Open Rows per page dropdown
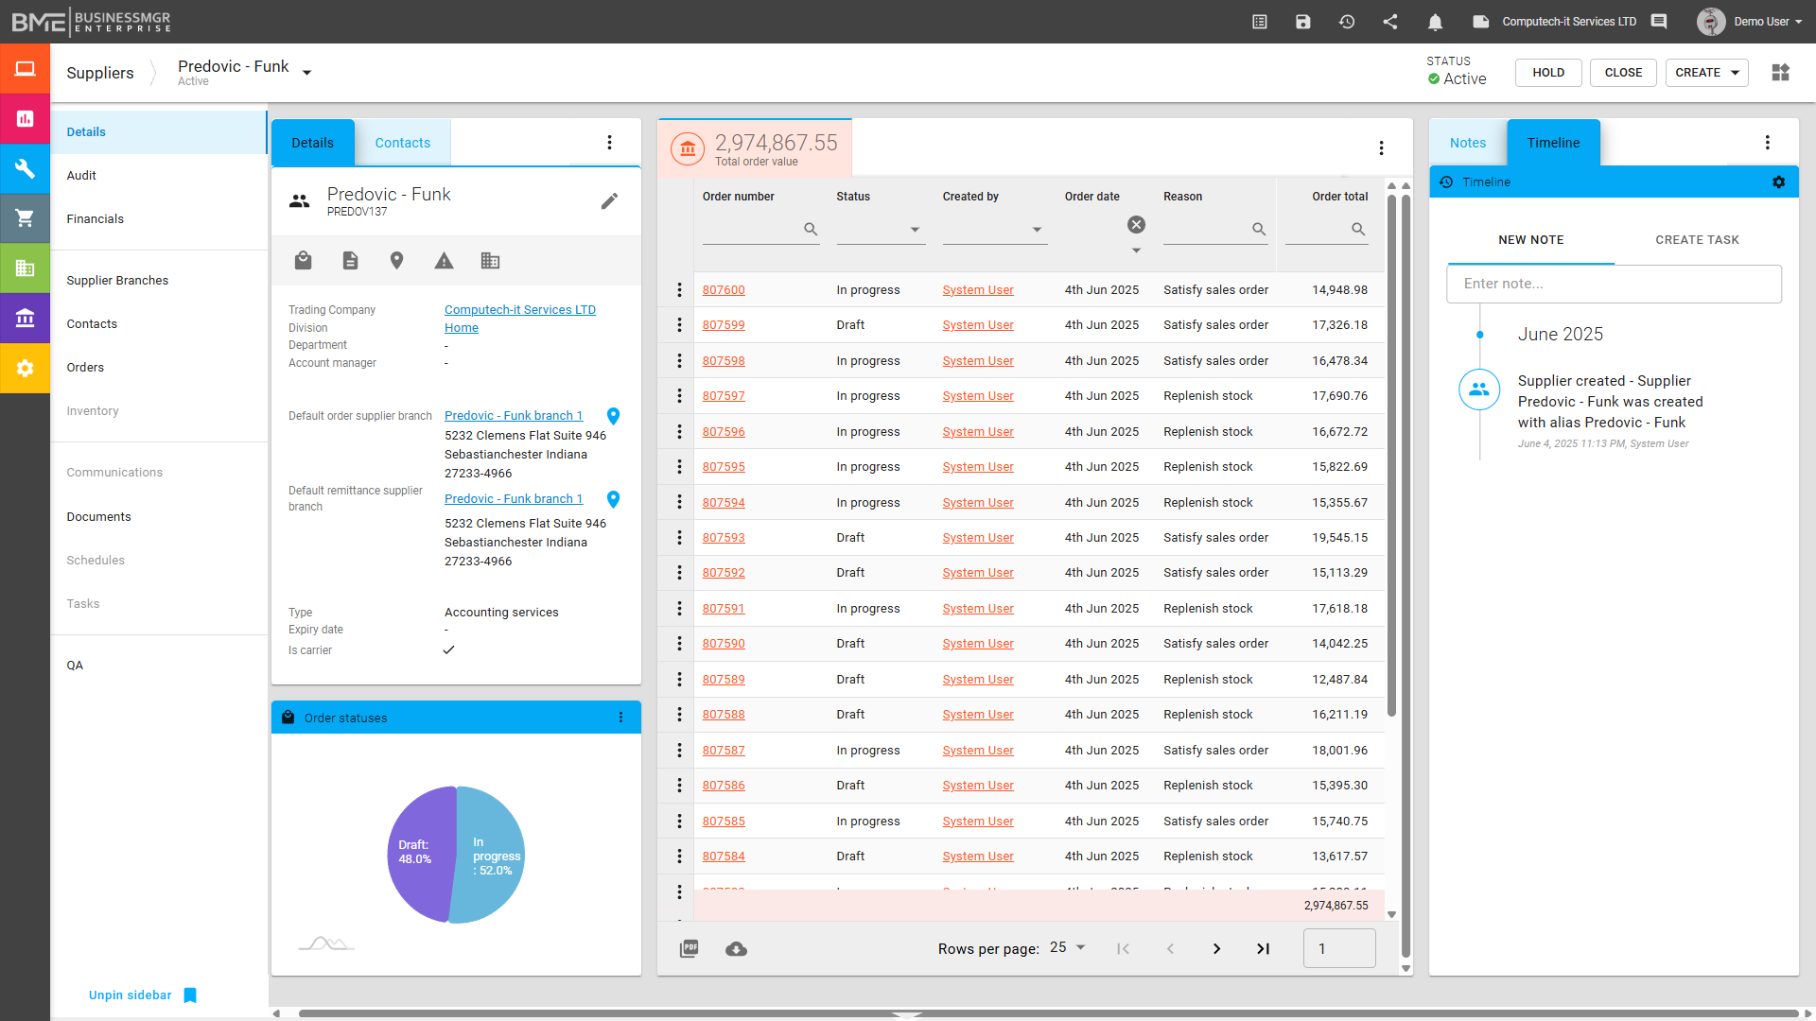The height and width of the screenshot is (1021, 1816). click(x=1068, y=947)
